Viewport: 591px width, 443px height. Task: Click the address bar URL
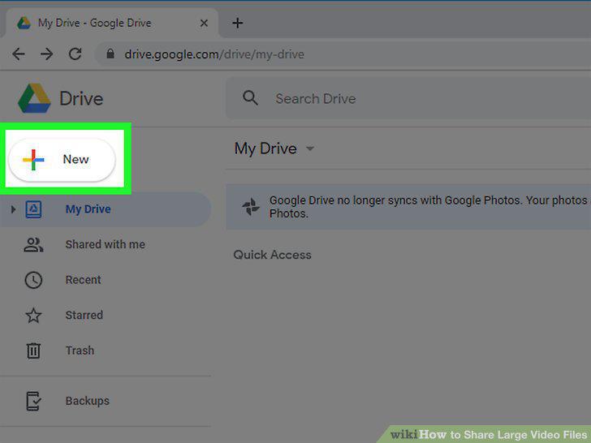pos(214,54)
